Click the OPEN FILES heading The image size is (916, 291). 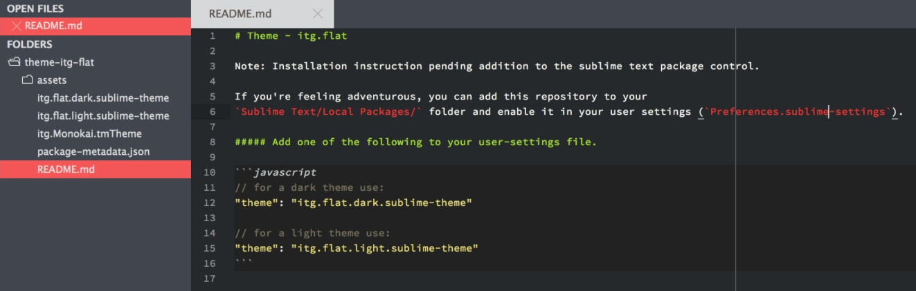click(x=35, y=9)
